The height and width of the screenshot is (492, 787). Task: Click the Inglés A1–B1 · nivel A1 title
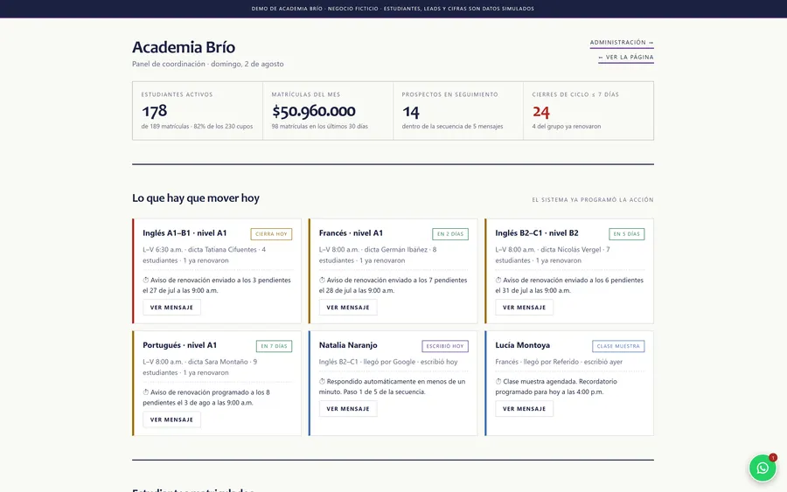pos(185,233)
